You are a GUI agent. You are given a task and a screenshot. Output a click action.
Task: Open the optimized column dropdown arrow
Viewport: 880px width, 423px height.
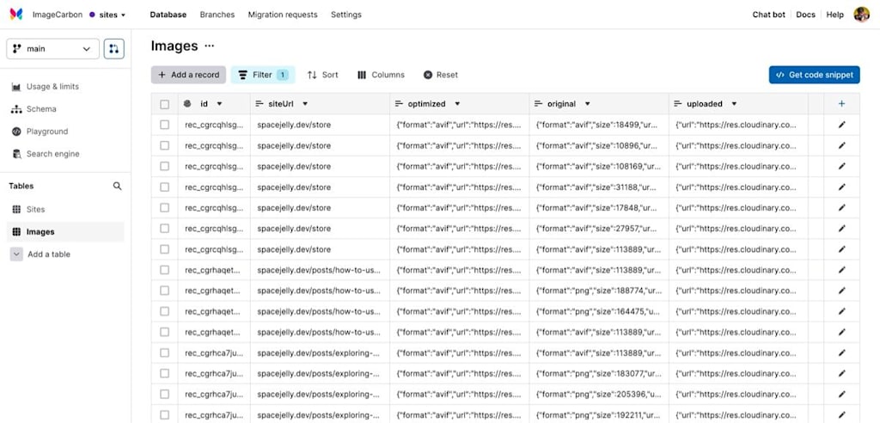coord(457,104)
